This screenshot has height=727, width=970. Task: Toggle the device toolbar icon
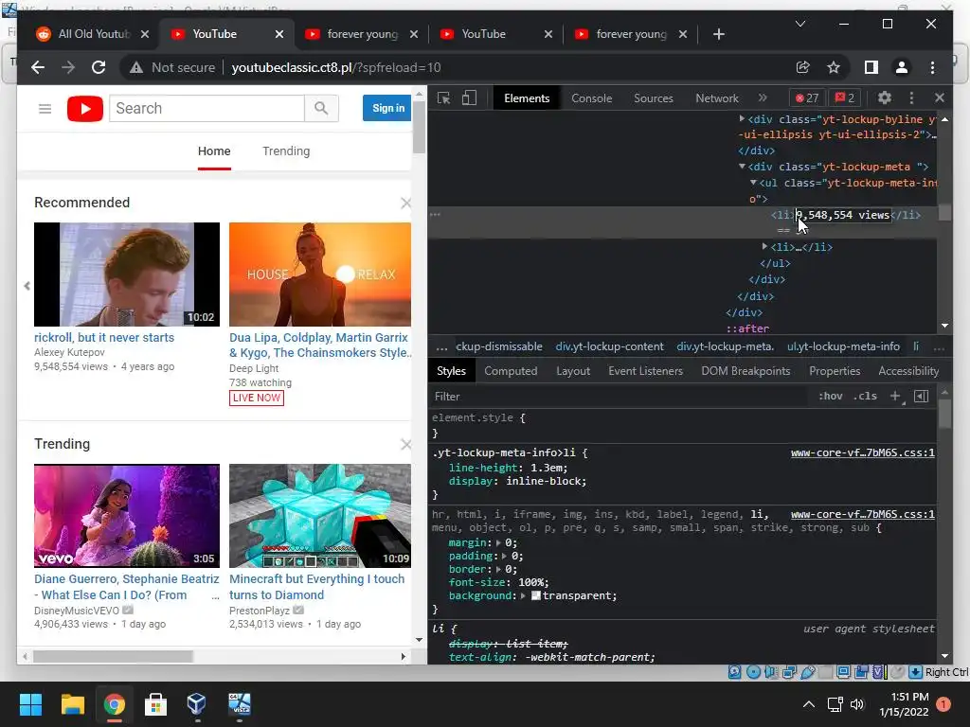click(x=469, y=98)
